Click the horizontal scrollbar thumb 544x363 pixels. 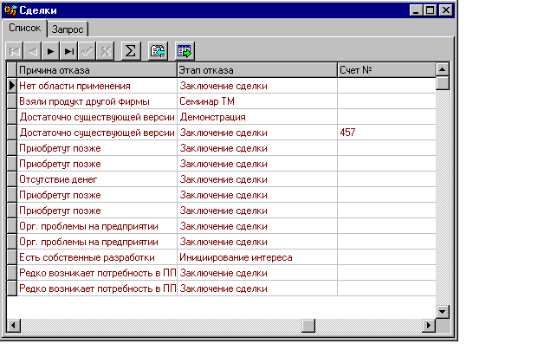pyautogui.click(x=308, y=326)
